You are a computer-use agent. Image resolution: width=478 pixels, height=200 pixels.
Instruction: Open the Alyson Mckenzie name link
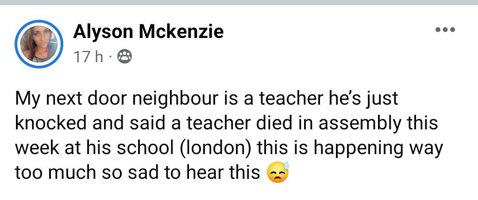[148, 31]
